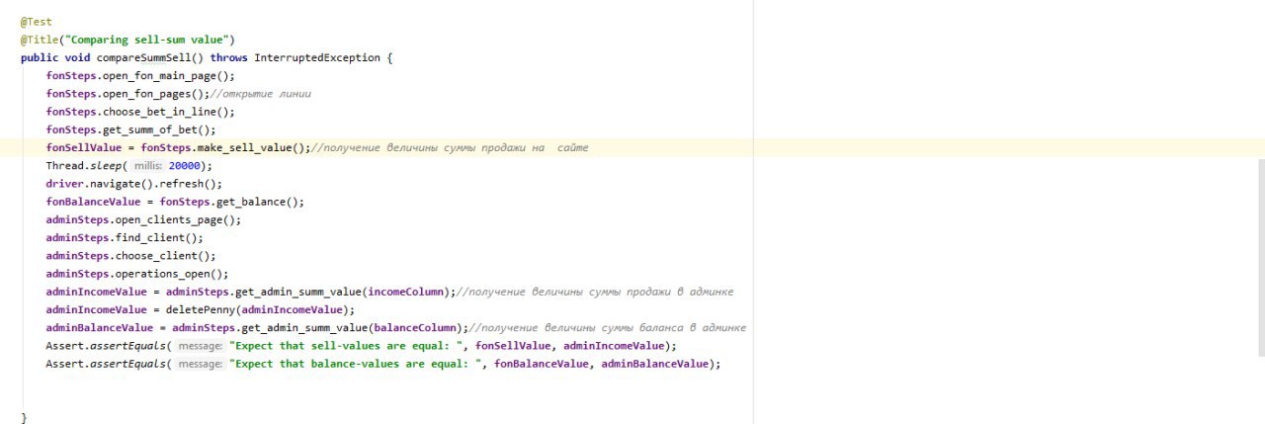Screen dimensions: 1265x424
Task: Click the open_fon_pages() call
Action: point(156,94)
